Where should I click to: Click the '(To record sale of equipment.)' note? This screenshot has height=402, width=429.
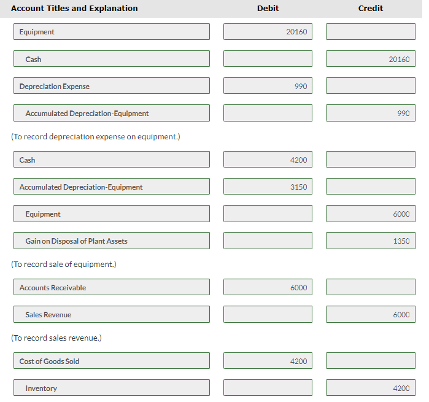point(63,265)
